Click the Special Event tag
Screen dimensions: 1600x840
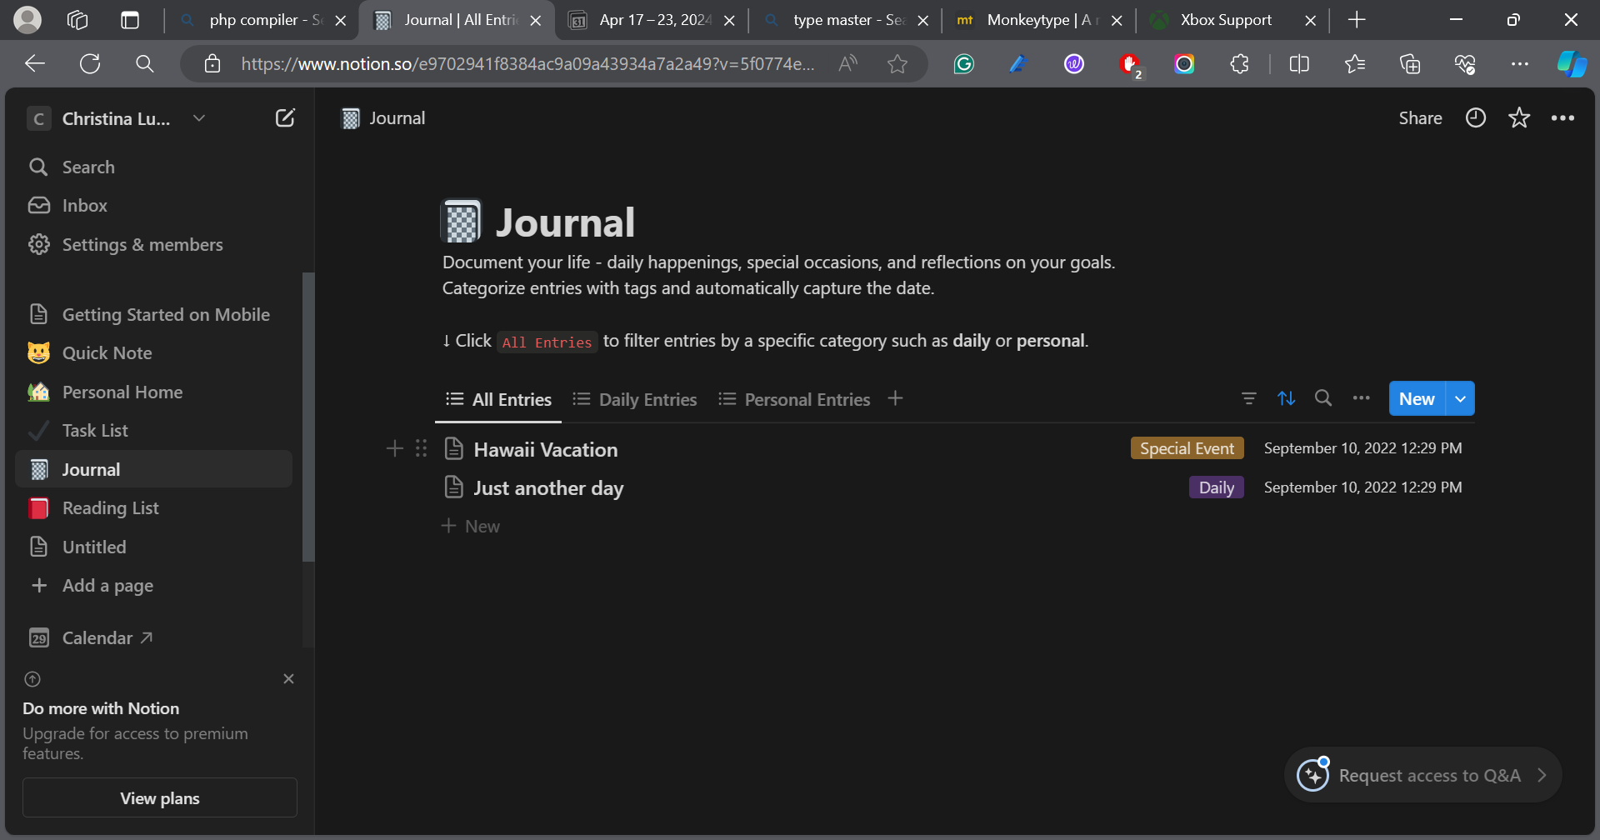coord(1187,448)
